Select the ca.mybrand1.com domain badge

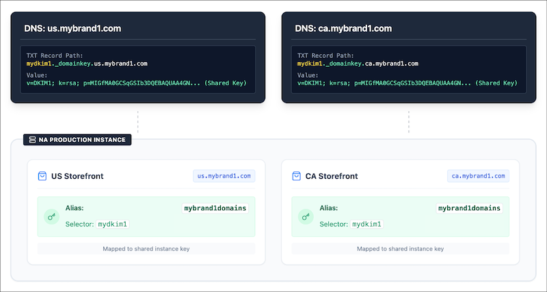pos(478,176)
